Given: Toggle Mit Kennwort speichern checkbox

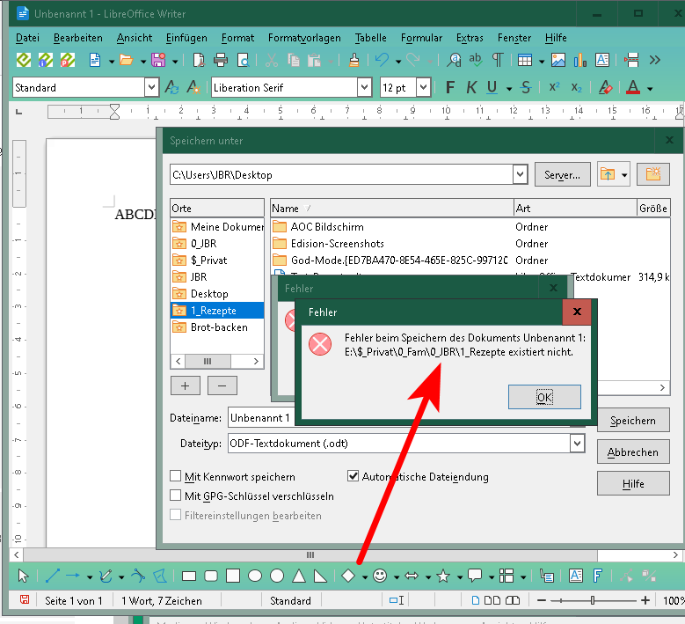Looking at the screenshot, I should click(175, 476).
